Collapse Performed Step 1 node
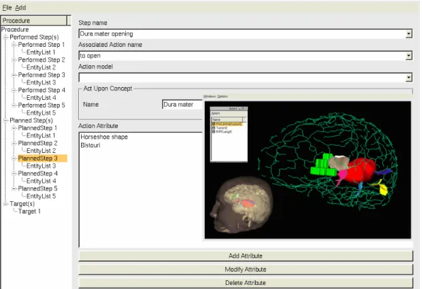Image resolution: width=422 pixels, height=289 pixels. click(14, 45)
